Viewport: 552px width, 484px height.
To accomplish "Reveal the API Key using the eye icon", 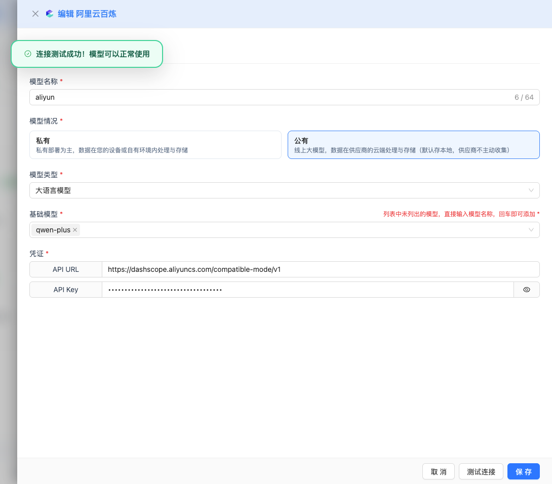I will tap(526, 290).
